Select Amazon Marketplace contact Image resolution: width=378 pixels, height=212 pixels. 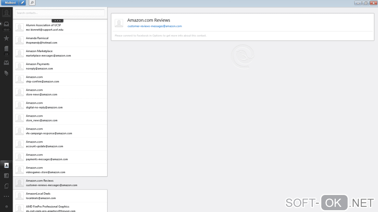coord(60,53)
